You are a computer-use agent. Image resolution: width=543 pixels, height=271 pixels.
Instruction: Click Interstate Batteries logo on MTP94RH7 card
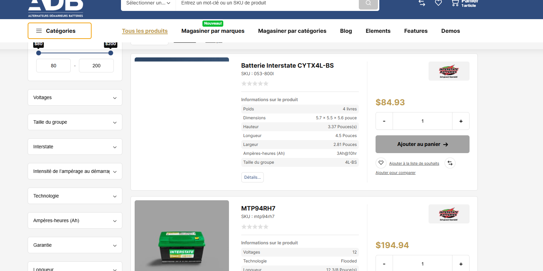pyautogui.click(x=449, y=214)
